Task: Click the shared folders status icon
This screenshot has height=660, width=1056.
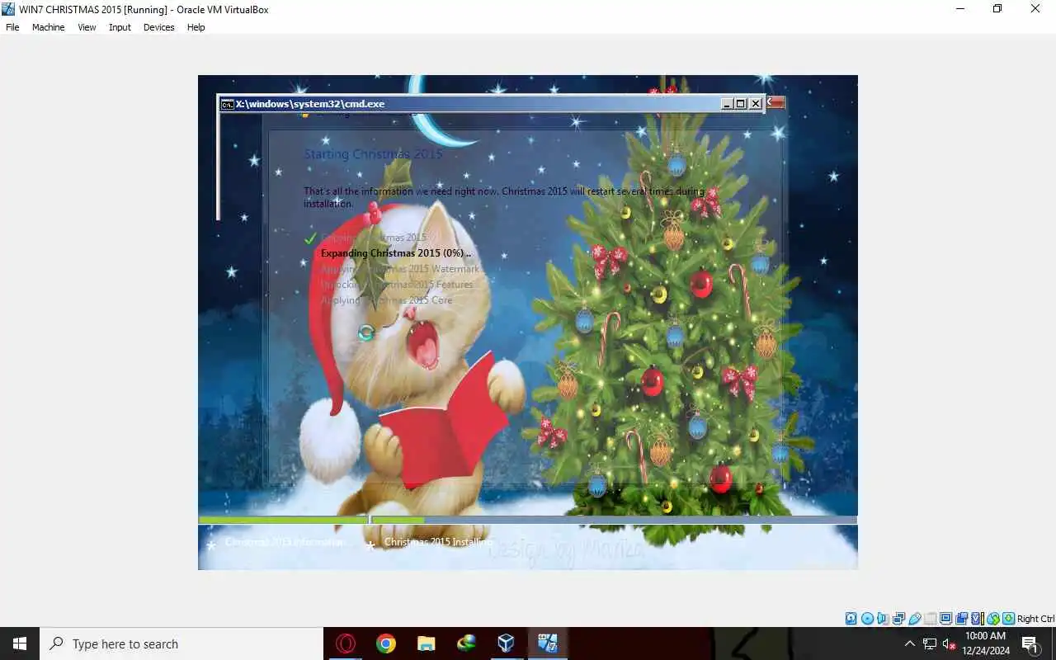Action: (x=930, y=619)
